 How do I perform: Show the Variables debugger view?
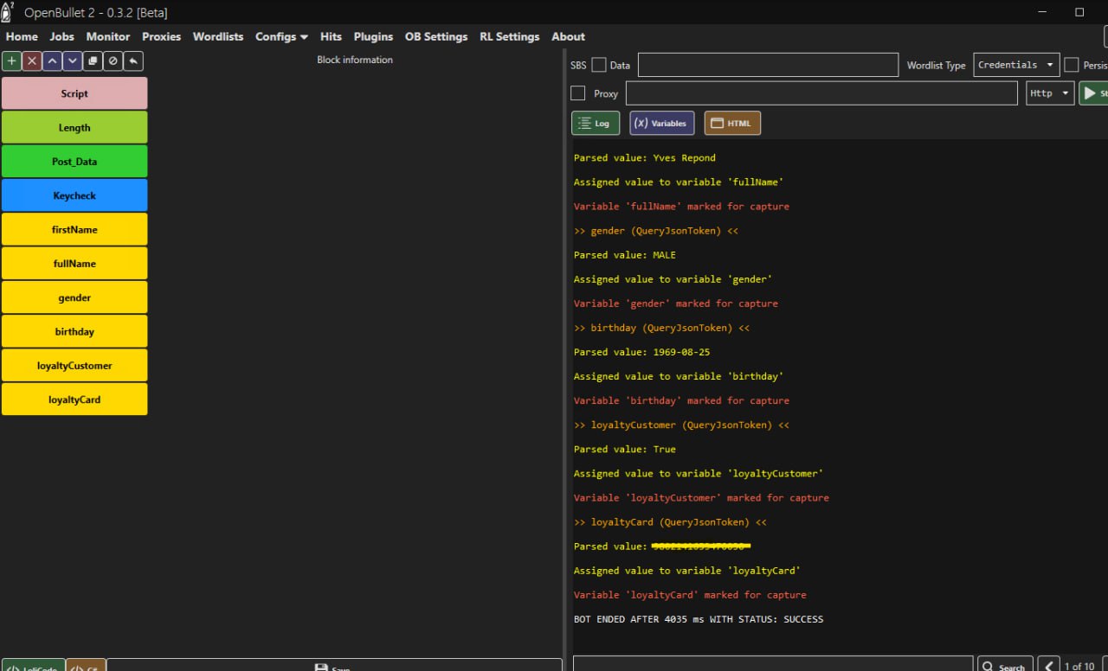click(x=661, y=124)
